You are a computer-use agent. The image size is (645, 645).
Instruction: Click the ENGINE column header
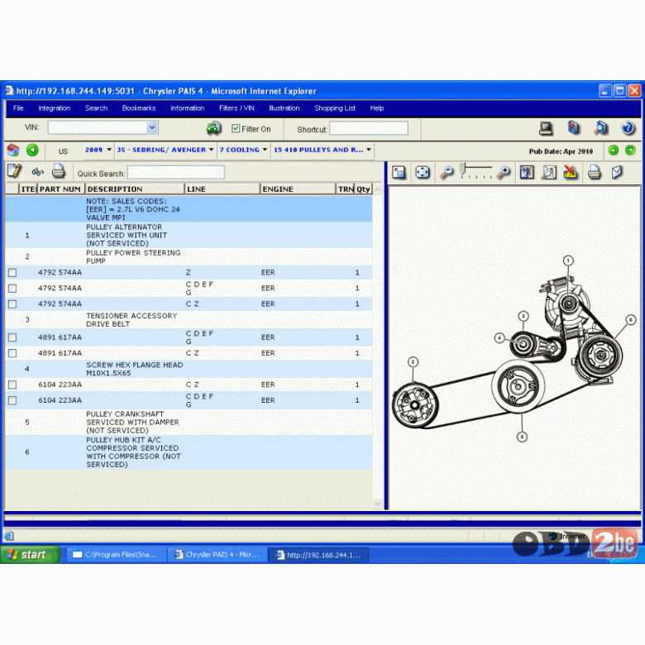click(x=298, y=189)
